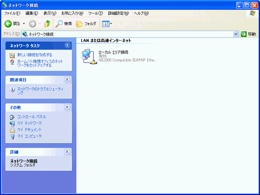Open the Tools menu

96,13
